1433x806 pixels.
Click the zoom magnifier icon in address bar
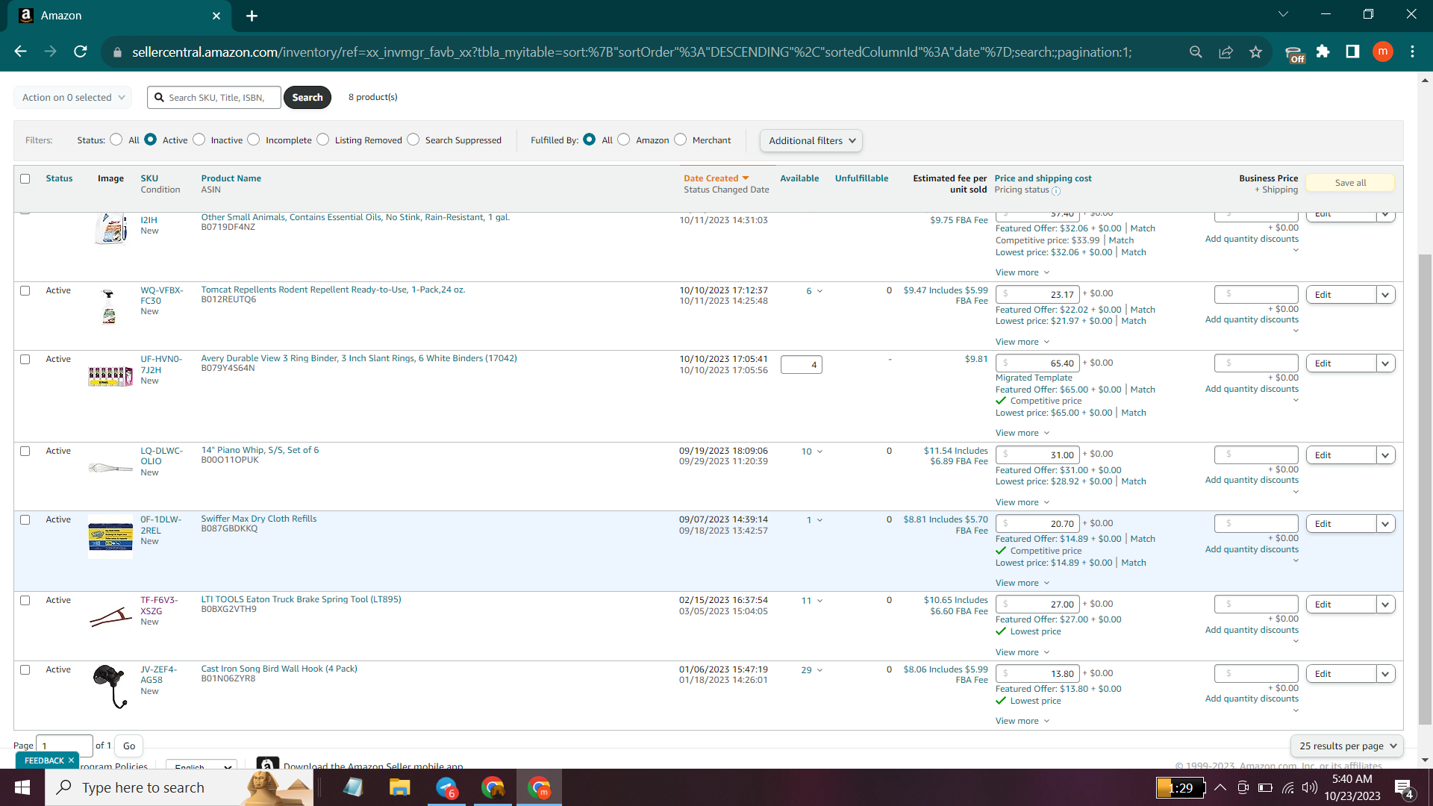[x=1196, y=51]
